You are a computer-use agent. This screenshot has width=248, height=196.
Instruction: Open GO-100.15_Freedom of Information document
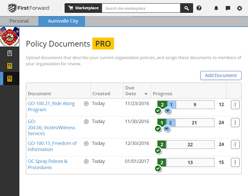coord(52,146)
